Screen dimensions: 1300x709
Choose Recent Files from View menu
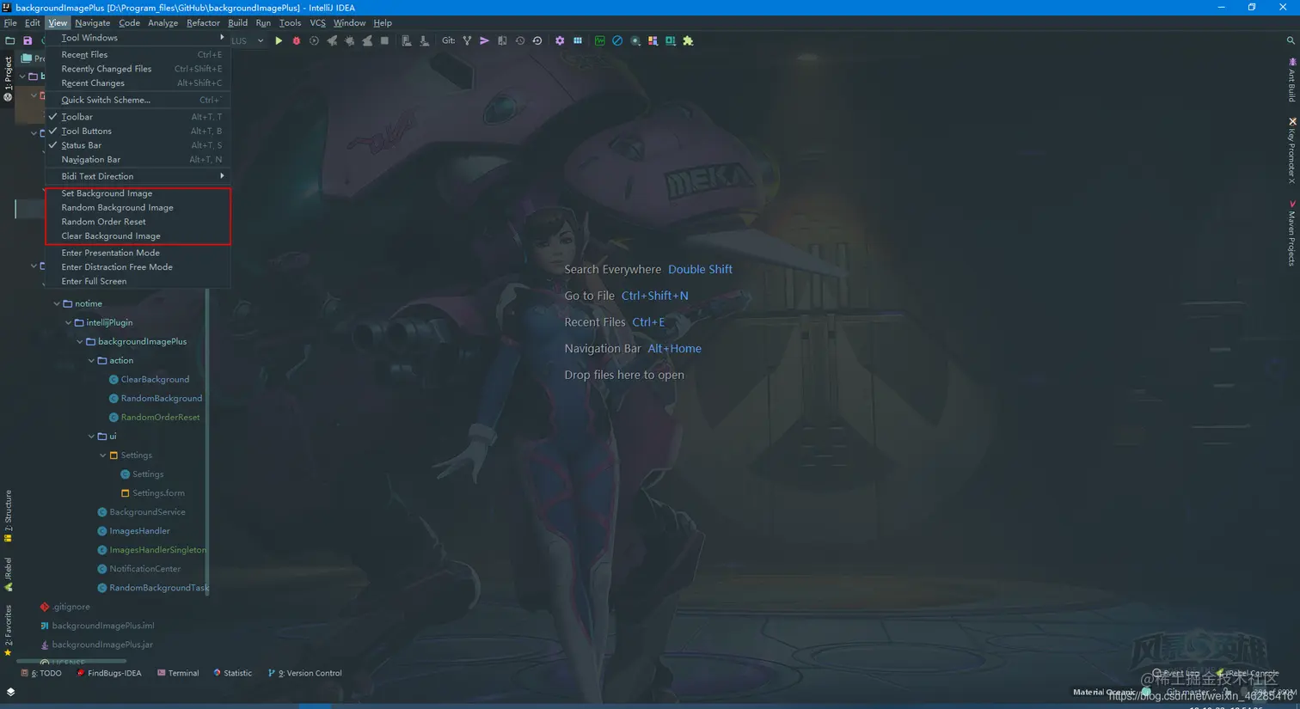138,55
